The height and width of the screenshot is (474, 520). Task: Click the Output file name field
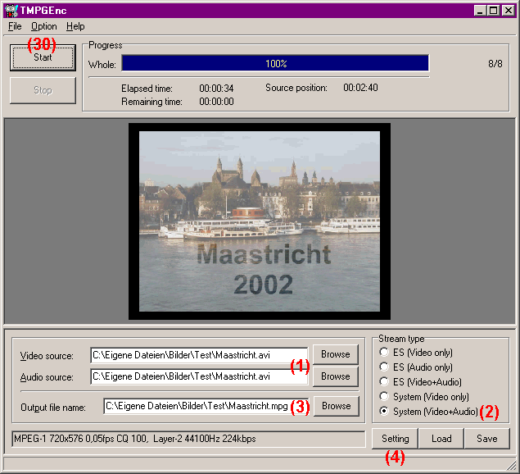coord(206,406)
